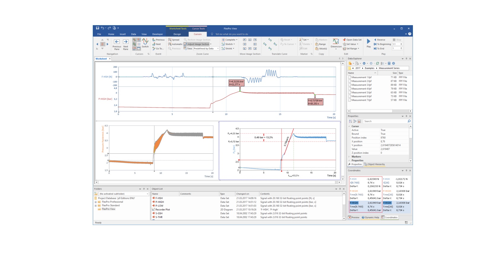Switch to the Design tab

[x=177, y=34]
